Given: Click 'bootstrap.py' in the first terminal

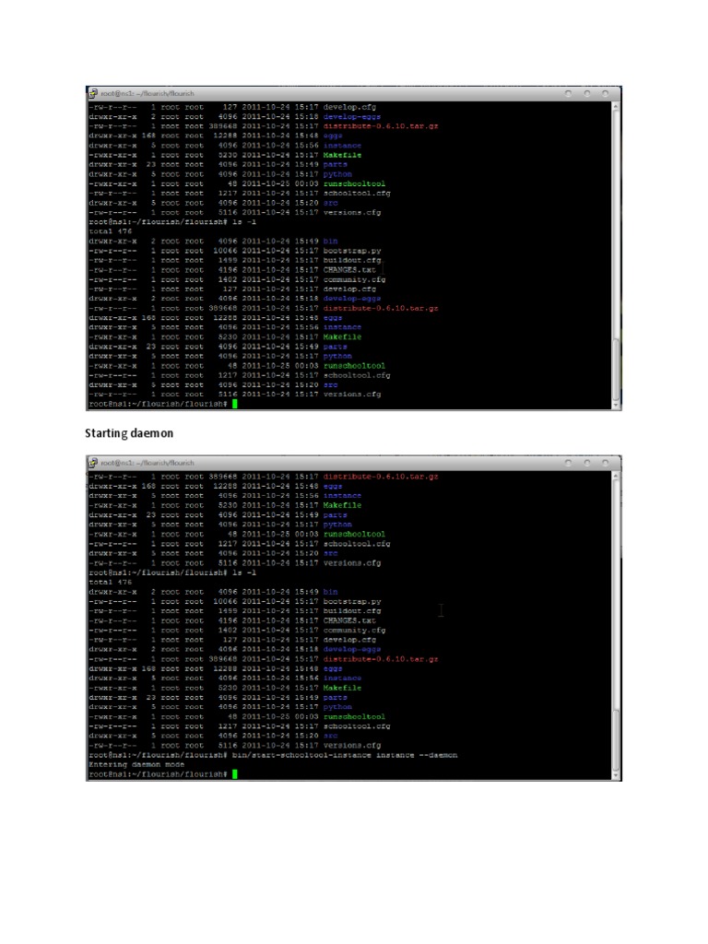Looking at the screenshot, I should [352, 251].
